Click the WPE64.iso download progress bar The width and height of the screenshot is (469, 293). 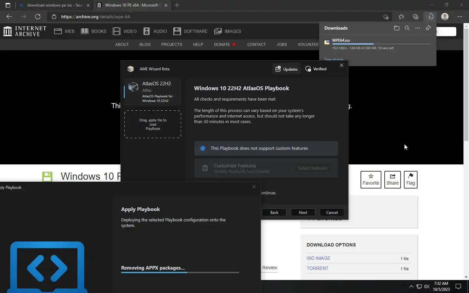pyautogui.click(x=381, y=44)
